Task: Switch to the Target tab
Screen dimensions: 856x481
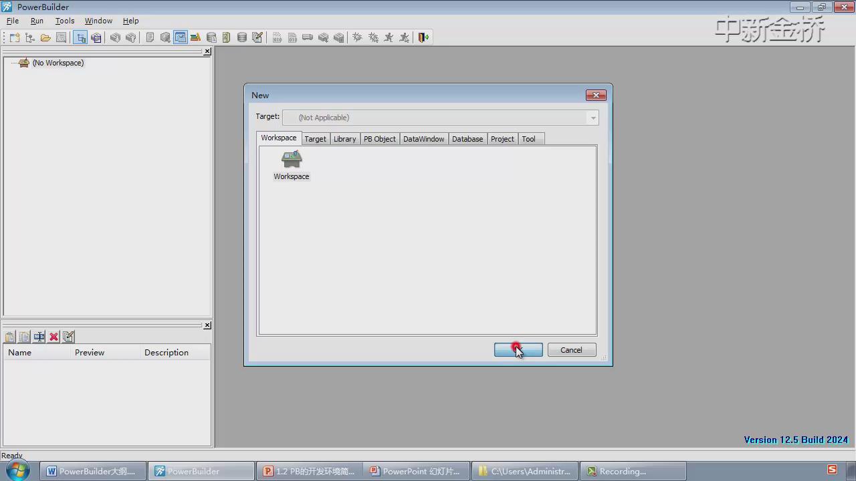Action: [315, 139]
